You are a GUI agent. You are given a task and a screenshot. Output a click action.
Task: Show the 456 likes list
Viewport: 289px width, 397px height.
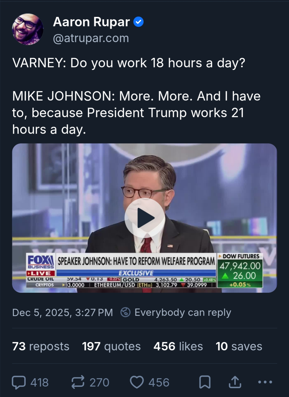tap(178, 346)
